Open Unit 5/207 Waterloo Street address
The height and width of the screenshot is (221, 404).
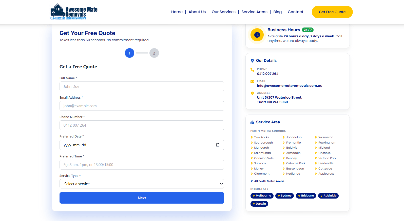279,100
